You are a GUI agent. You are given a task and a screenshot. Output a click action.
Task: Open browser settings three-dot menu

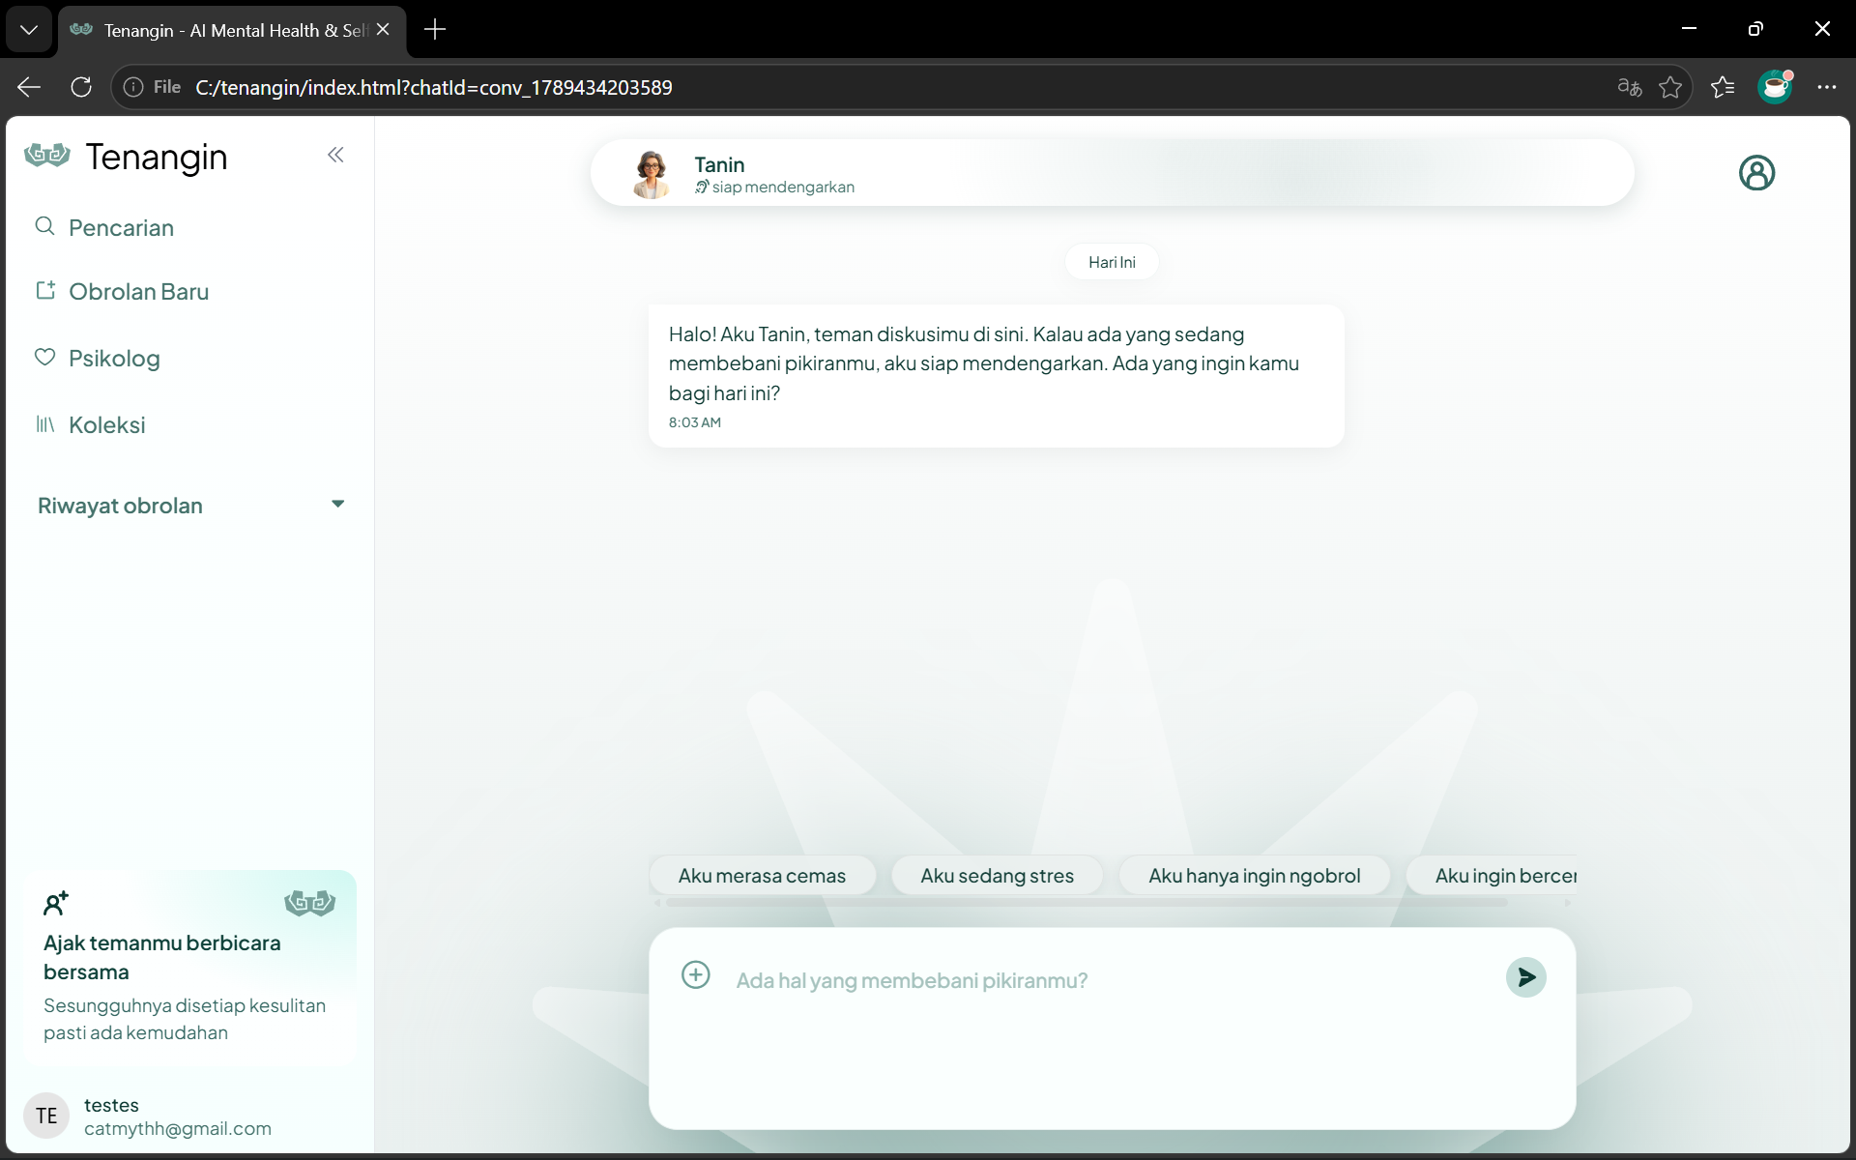point(1826,87)
